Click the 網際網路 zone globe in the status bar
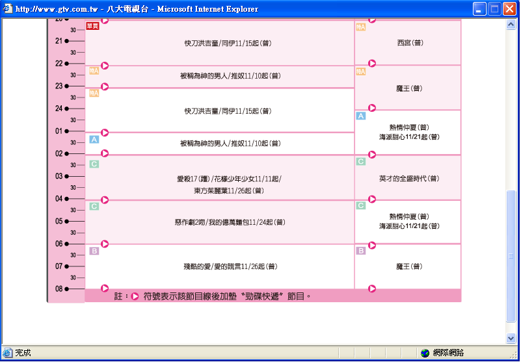521x362 pixels. pos(425,353)
